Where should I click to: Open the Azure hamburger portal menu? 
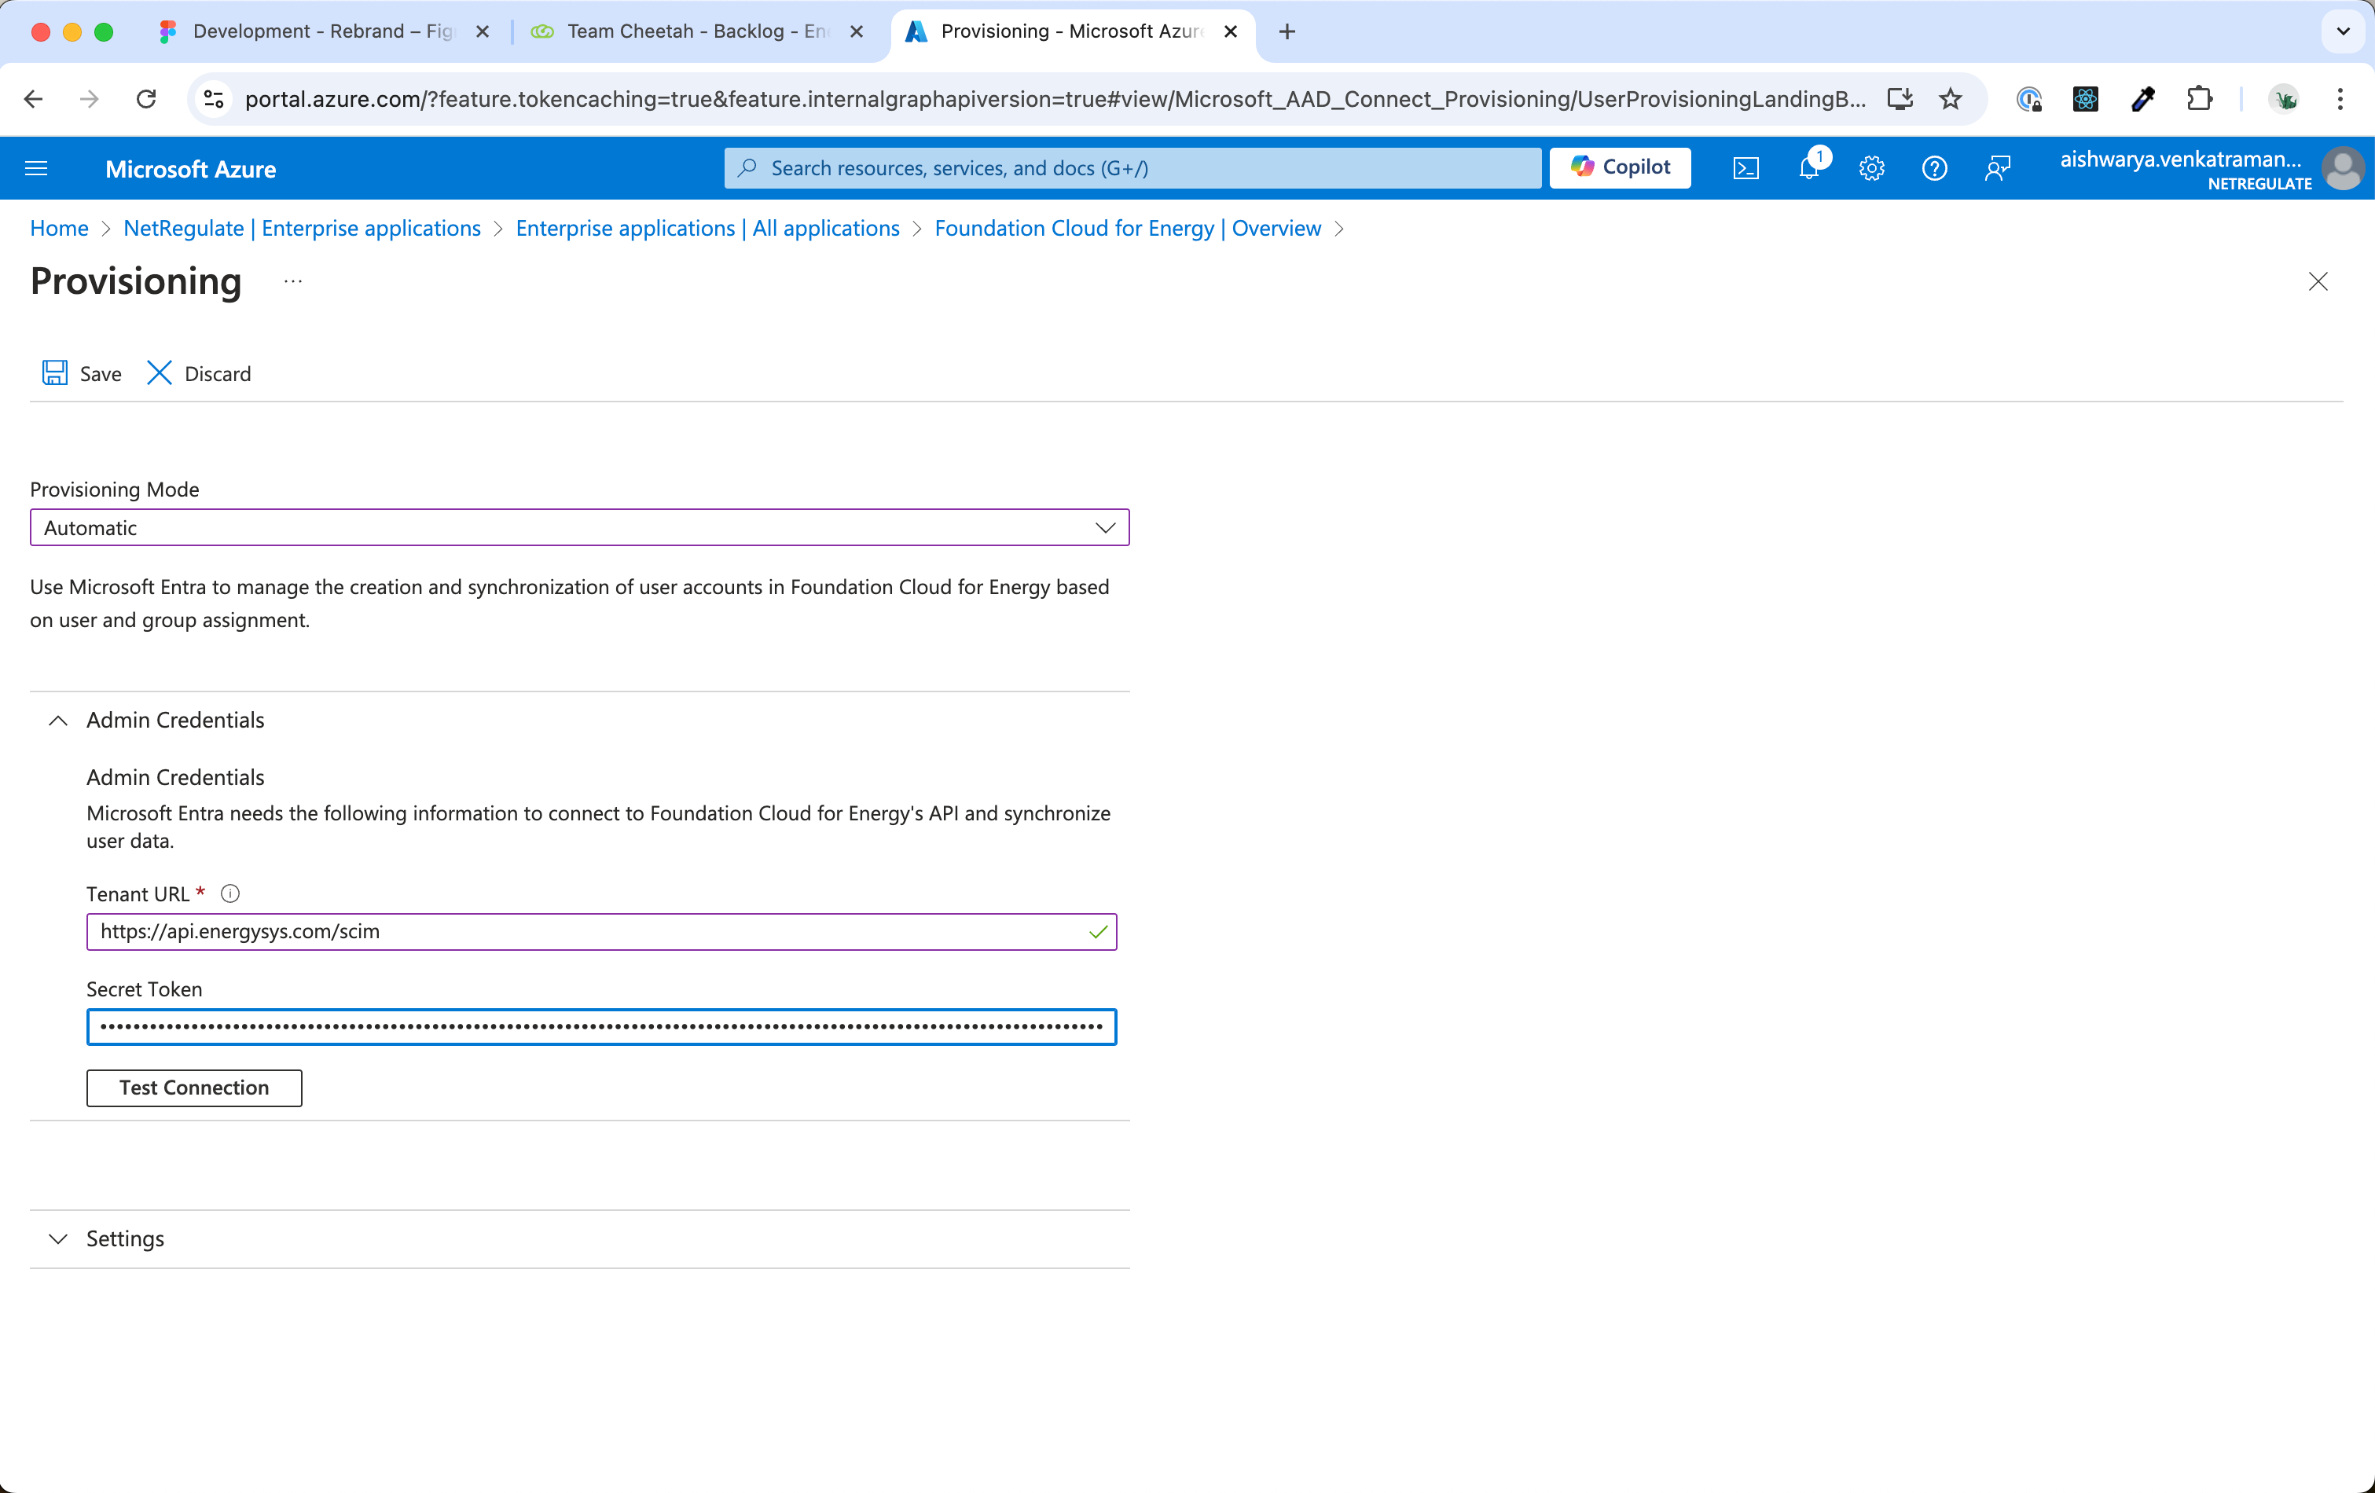36,169
